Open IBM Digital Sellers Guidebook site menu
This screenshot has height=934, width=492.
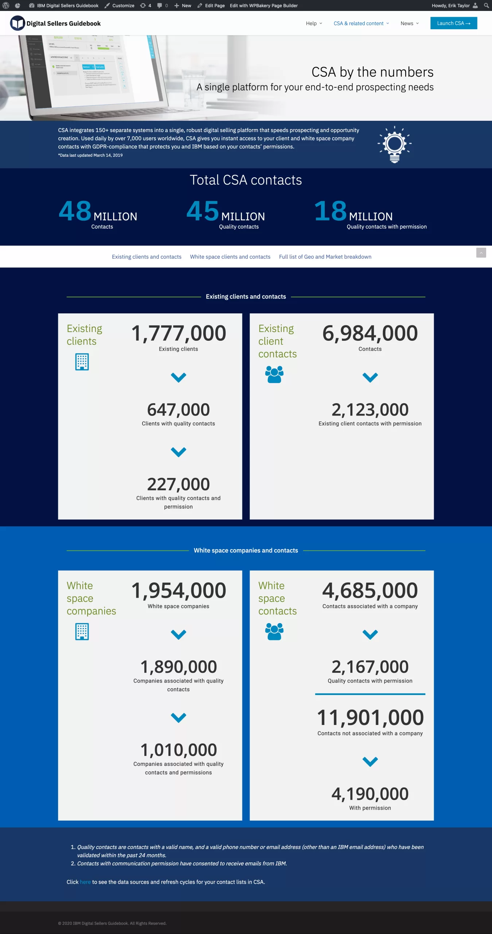64,5
